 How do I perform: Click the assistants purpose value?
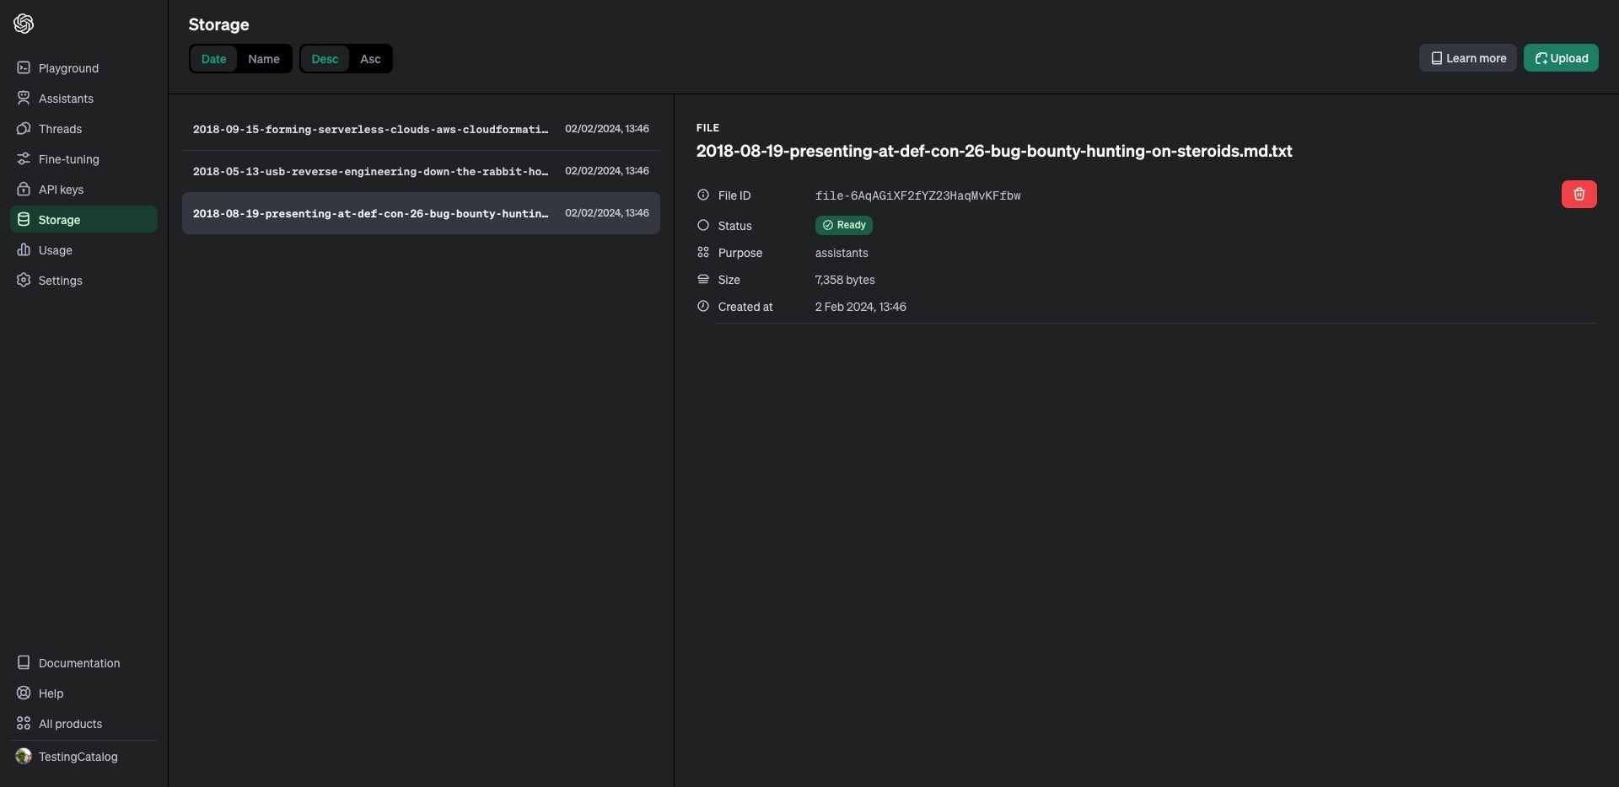coord(842,253)
